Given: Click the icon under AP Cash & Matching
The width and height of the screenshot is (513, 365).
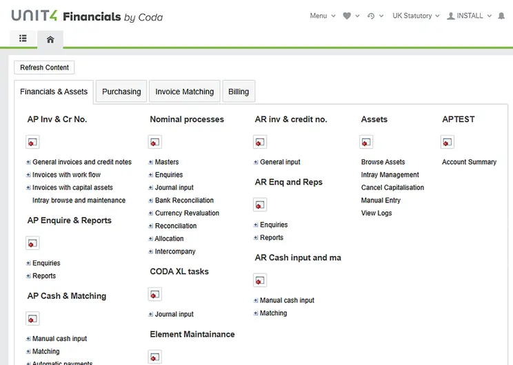Looking at the screenshot, I should pos(32,319).
